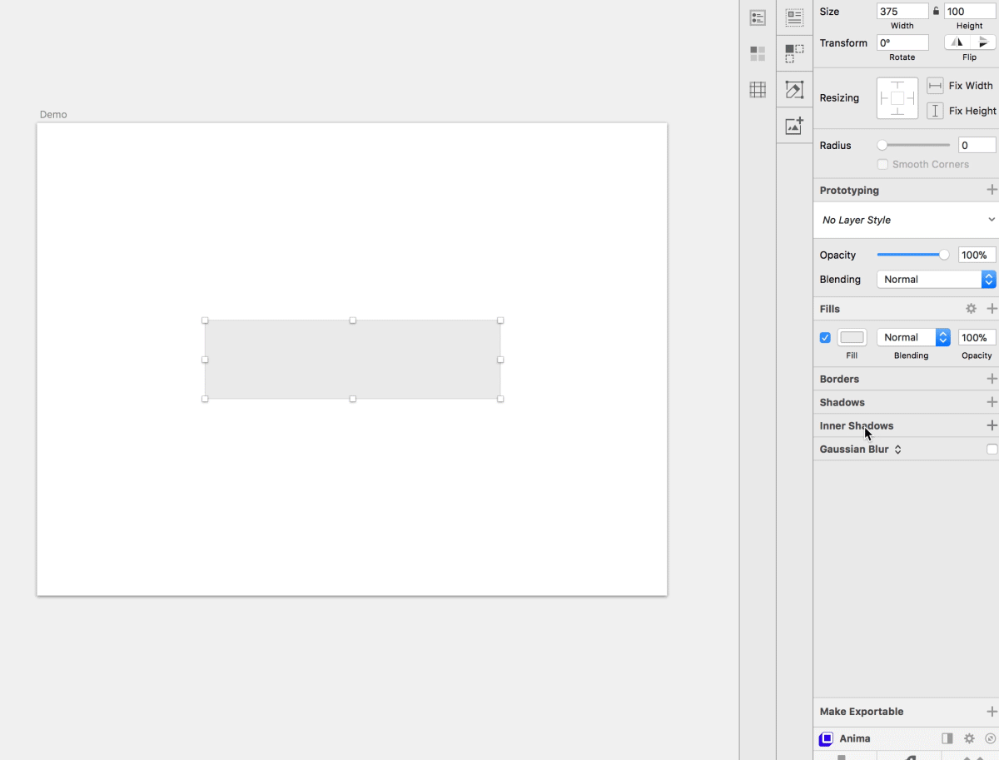Viewport: 999px width, 760px height.
Task: Click the Anima plugin logo
Action: coord(826,738)
